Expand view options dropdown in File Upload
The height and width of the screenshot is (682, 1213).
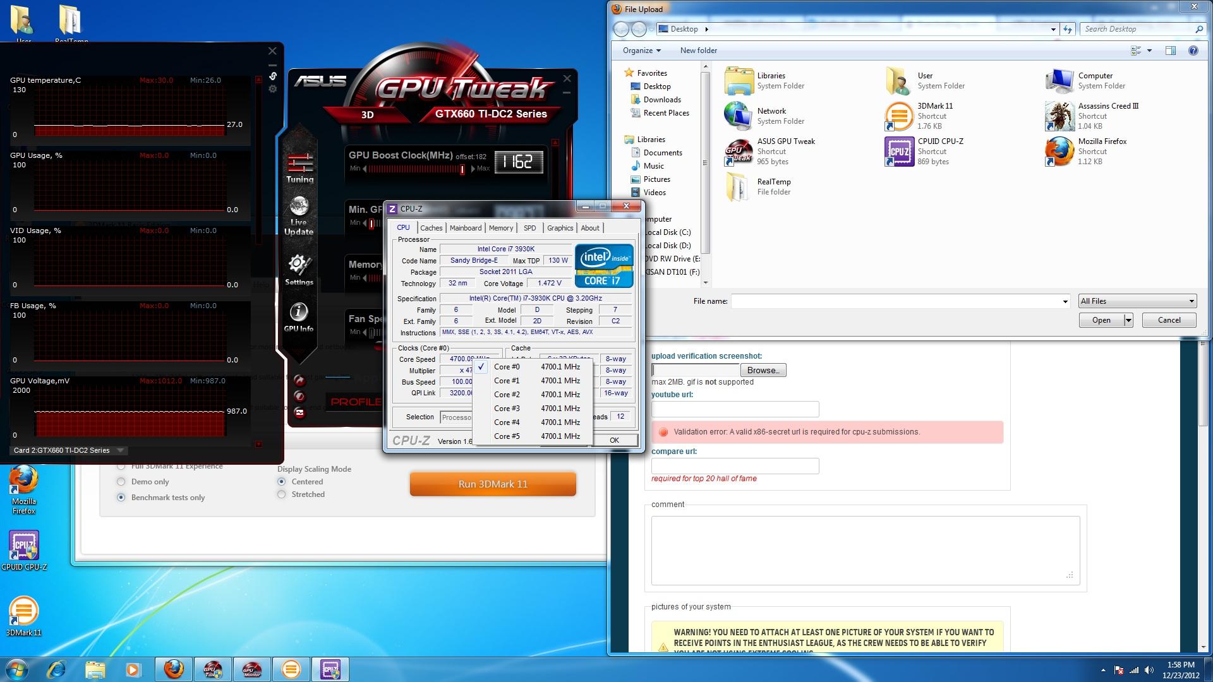click(1149, 51)
